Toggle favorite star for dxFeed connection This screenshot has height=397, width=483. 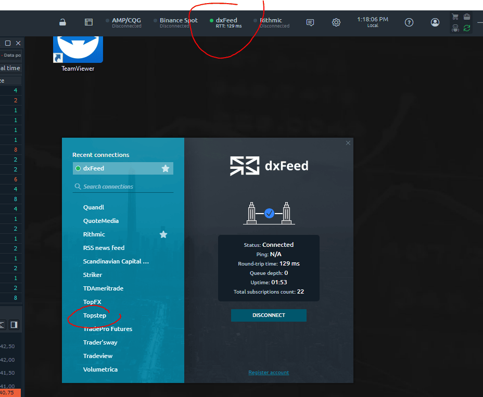[x=166, y=168]
